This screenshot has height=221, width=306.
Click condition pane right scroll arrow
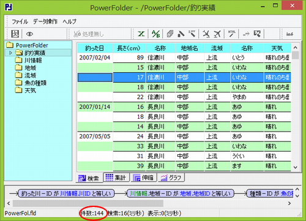(x=289, y=203)
